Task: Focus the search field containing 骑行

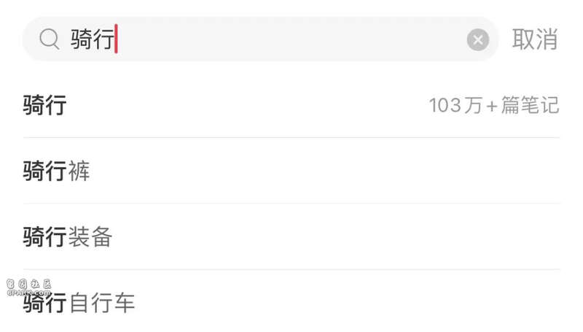Action: click(x=260, y=39)
